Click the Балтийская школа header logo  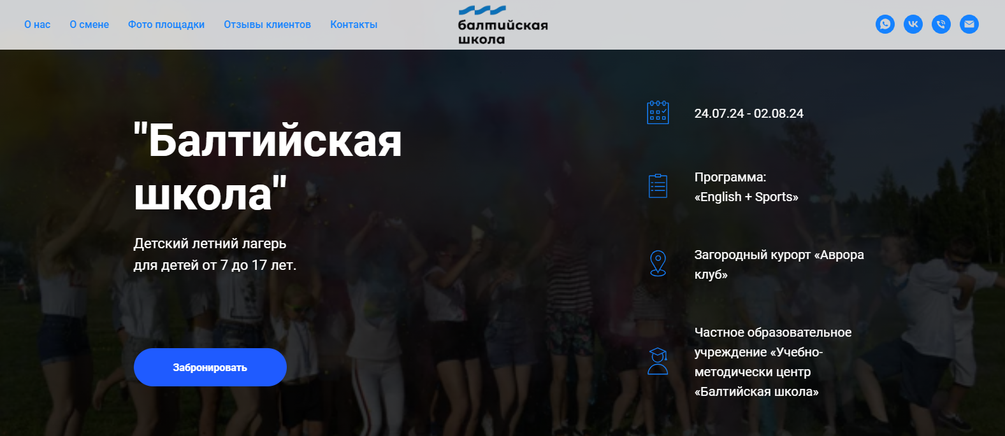tap(503, 25)
